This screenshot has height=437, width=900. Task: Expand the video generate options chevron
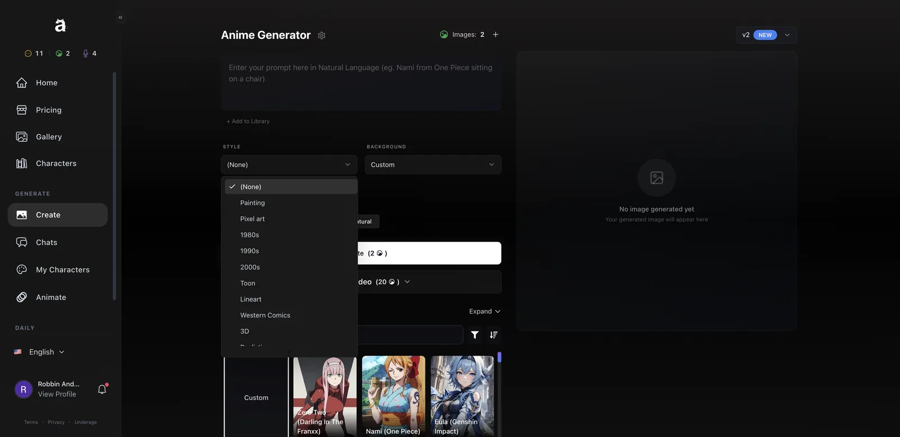(x=407, y=281)
